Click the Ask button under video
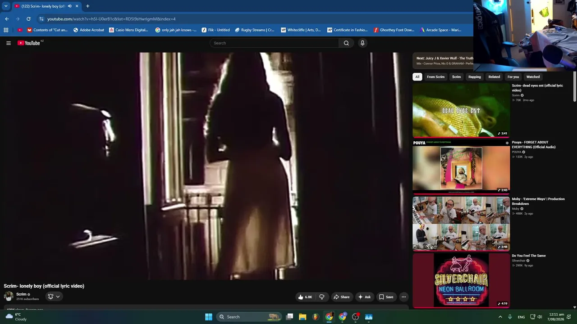Viewport: 577px width, 324px height. [x=364, y=297]
